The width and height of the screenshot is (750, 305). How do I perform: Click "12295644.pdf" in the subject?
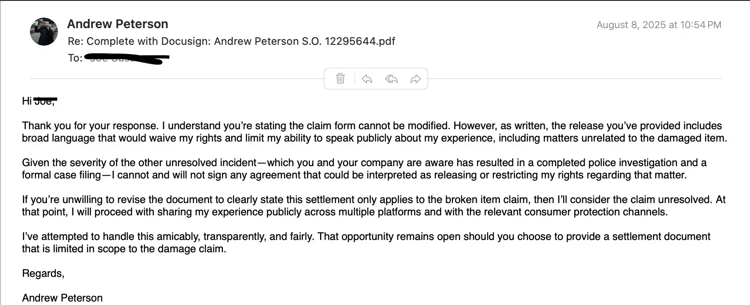[360, 41]
